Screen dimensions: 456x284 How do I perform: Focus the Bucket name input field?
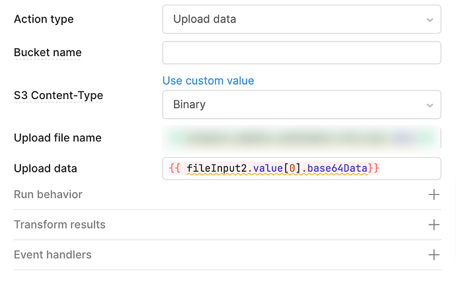[x=301, y=53]
